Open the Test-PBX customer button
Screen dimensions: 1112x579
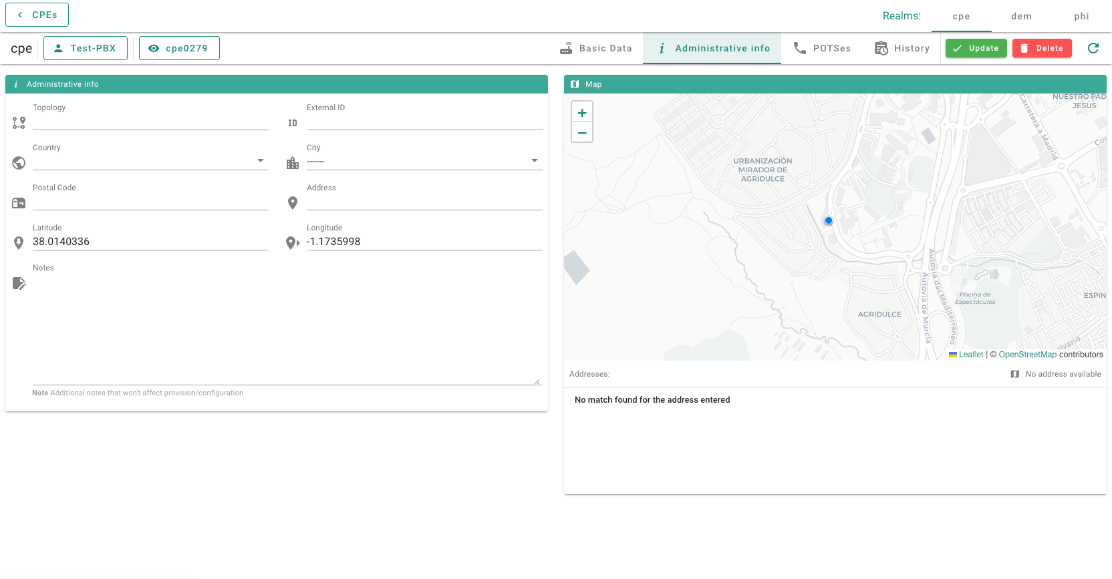pos(86,48)
